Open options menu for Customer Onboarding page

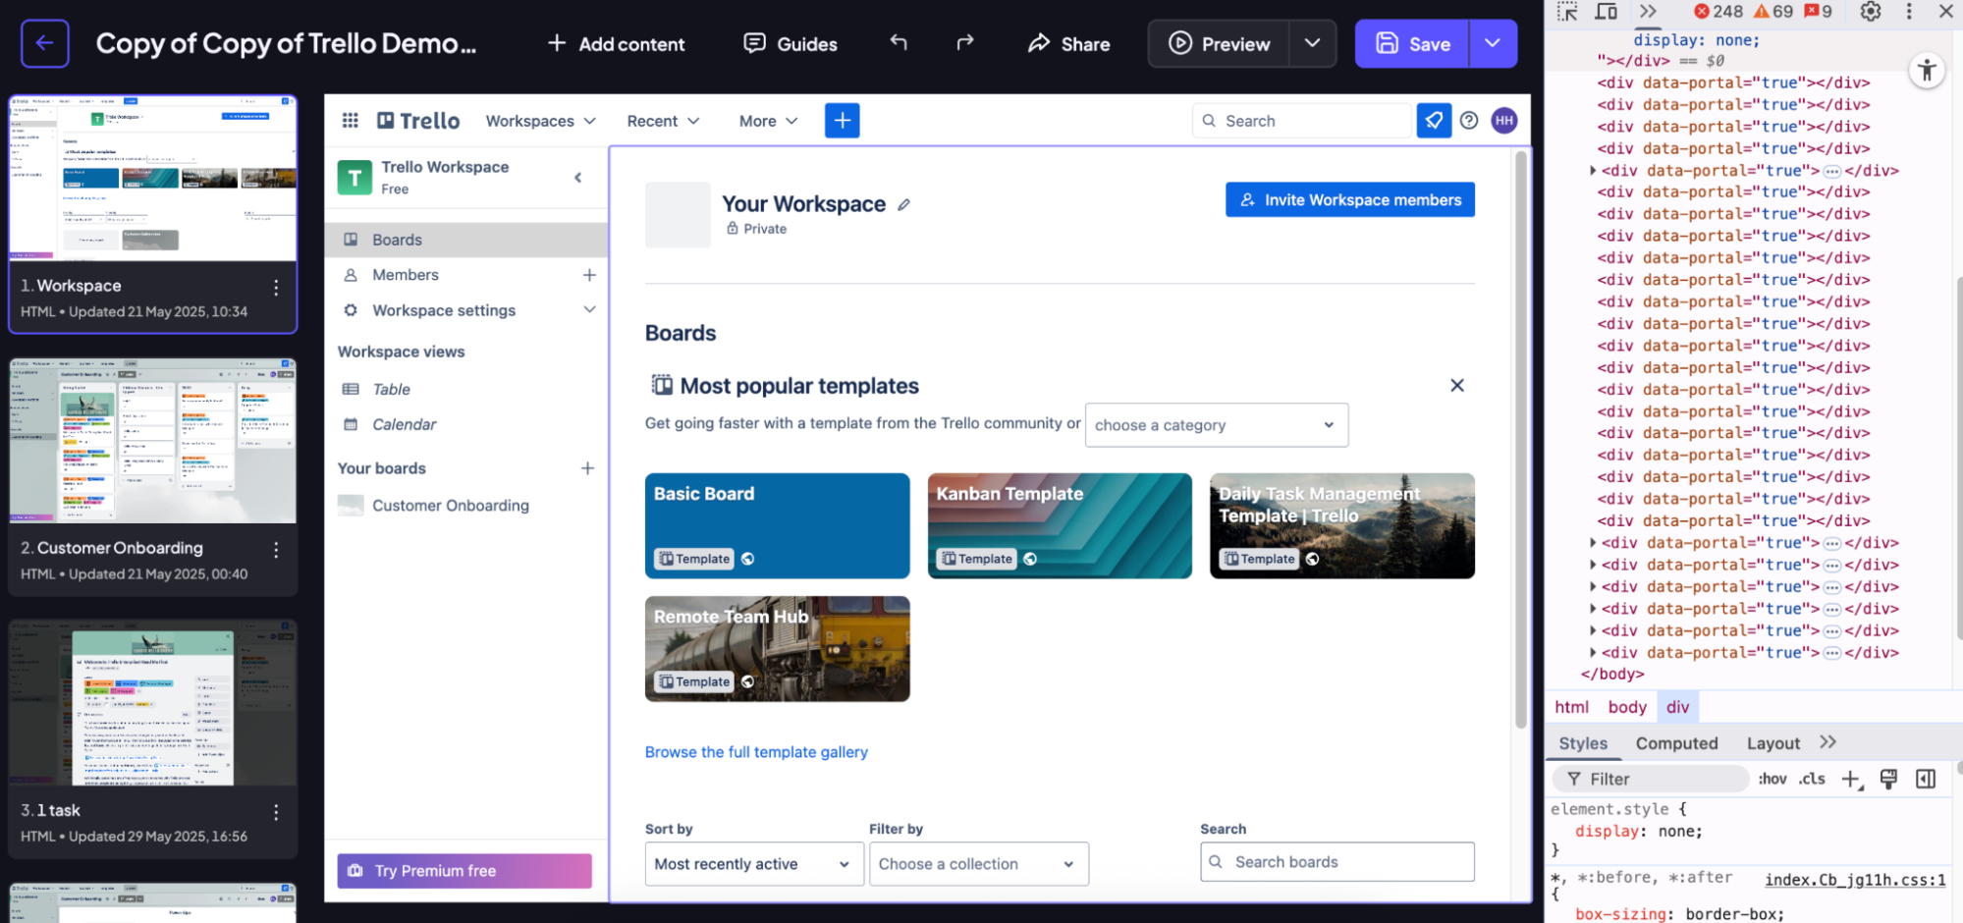pos(276,550)
